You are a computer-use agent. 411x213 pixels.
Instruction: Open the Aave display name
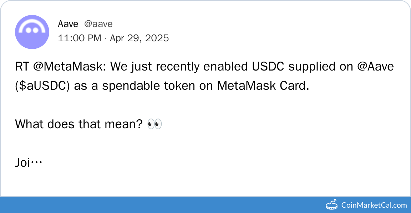[68, 24]
